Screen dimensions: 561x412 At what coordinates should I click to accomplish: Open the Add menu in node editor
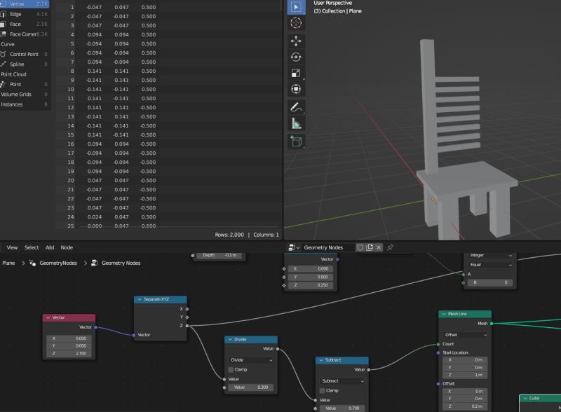point(49,247)
